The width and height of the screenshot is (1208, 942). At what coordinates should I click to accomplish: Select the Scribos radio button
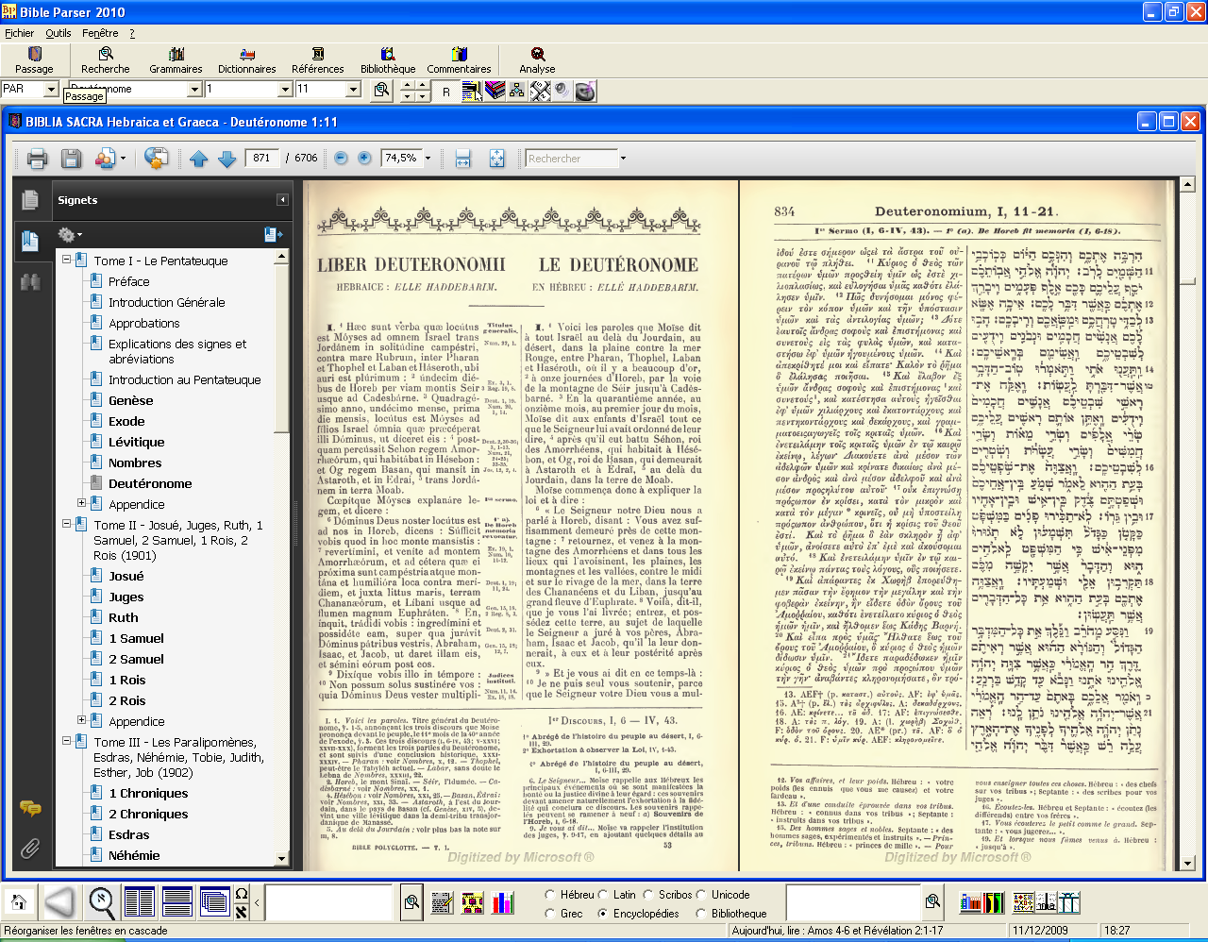click(648, 895)
